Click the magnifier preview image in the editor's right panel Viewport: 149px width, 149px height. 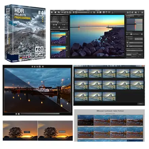[x=135, y=25]
